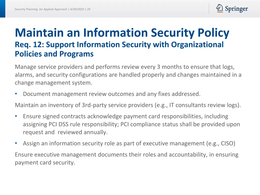This screenshot has height=195, width=260.
Task: Click the orange underline beneath the horse emblem
Action: pyautogui.click(x=220, y=12)
